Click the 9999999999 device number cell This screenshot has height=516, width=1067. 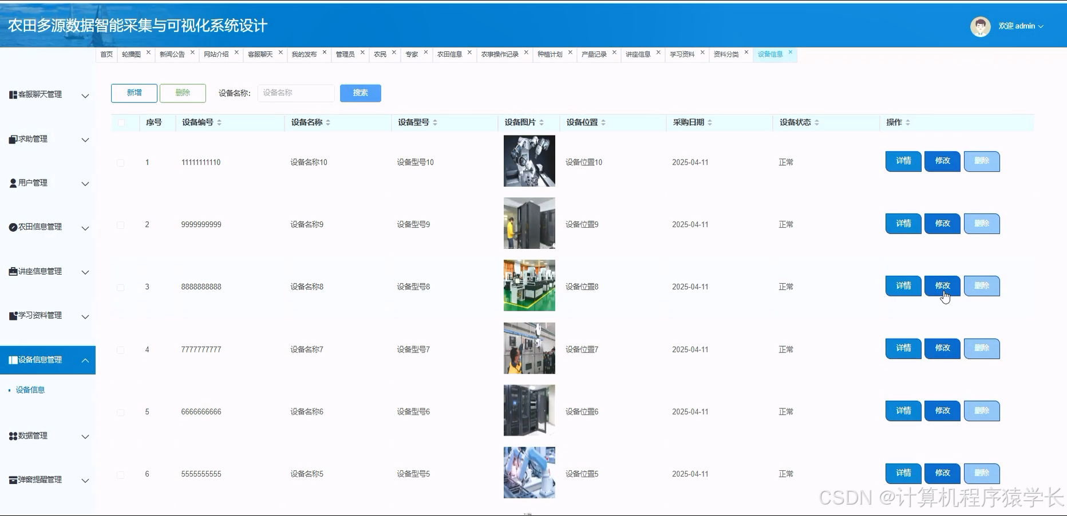pos(201,225)
